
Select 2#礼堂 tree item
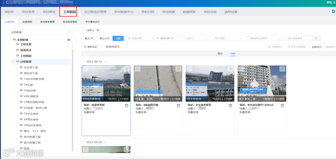pos(28,85)
